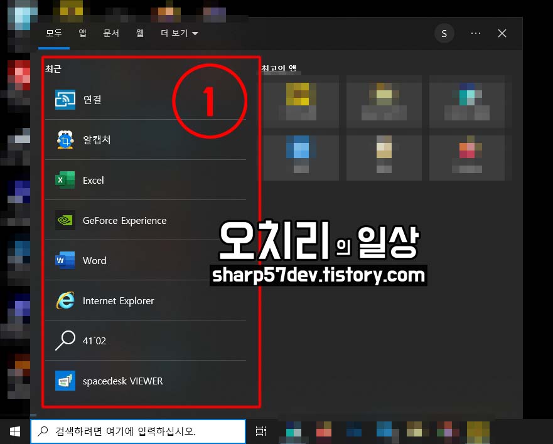Open the Excel app icon
553x444 pixels.
[65, 180]
